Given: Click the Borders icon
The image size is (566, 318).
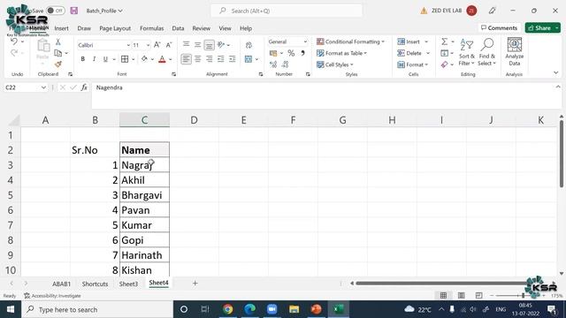Looking at the screenshot, I should tap(125, 59).
